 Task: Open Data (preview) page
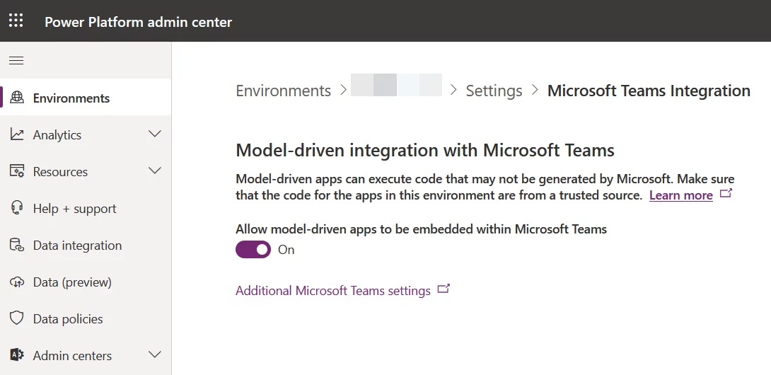pos(86,282)
